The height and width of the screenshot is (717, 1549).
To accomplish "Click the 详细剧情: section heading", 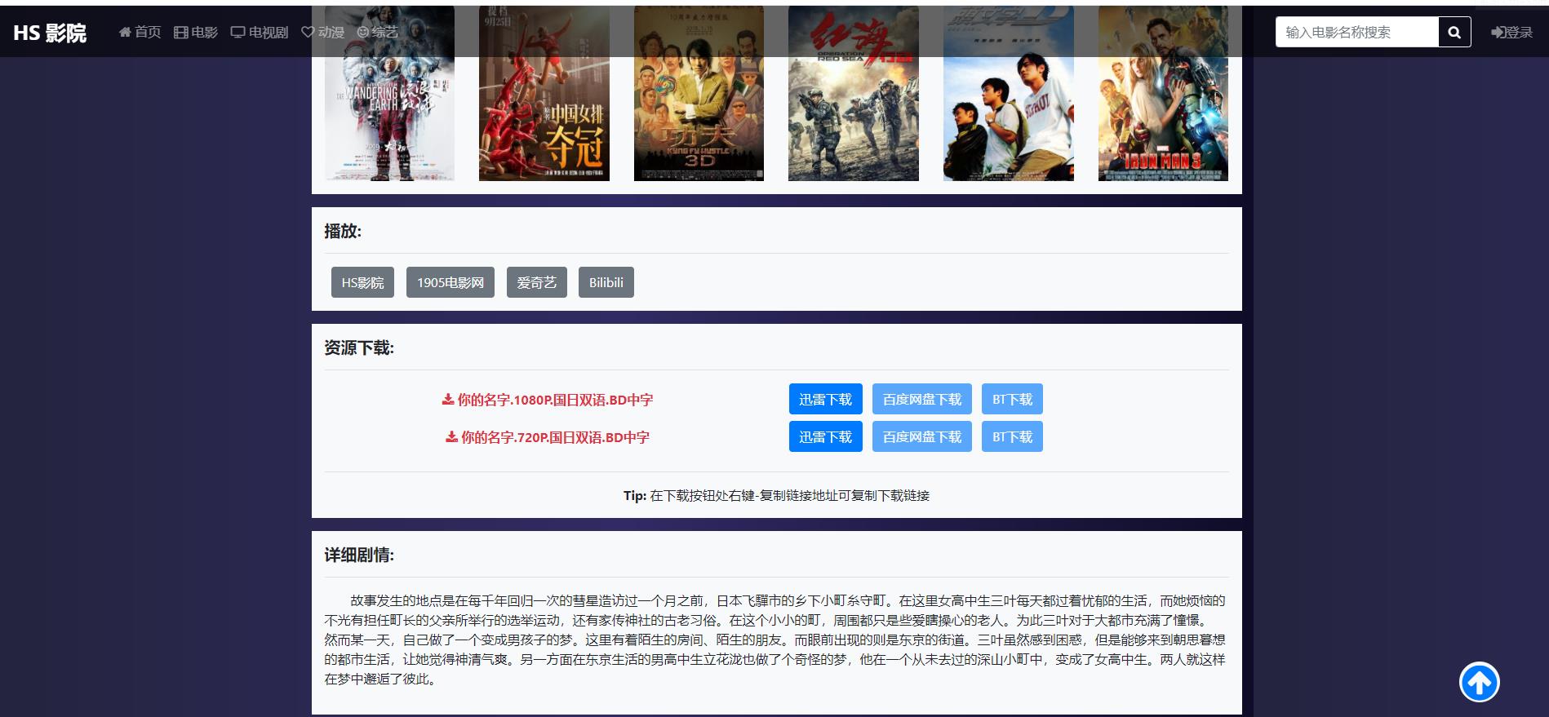I will pos(359,555).
